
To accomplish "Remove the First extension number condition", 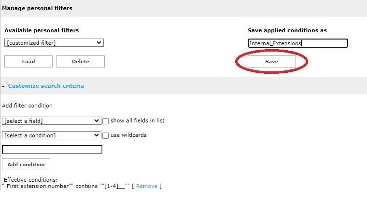I will (146, 186).
